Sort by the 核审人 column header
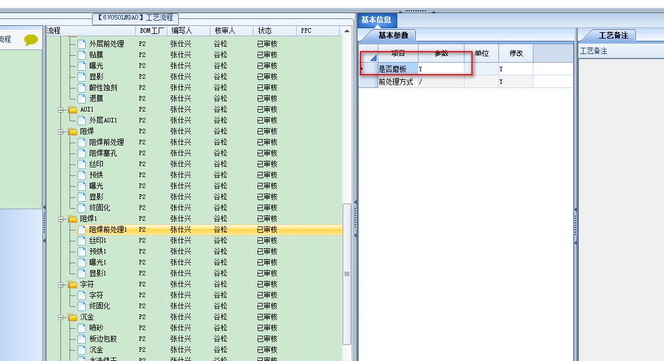 pos(232,31)
